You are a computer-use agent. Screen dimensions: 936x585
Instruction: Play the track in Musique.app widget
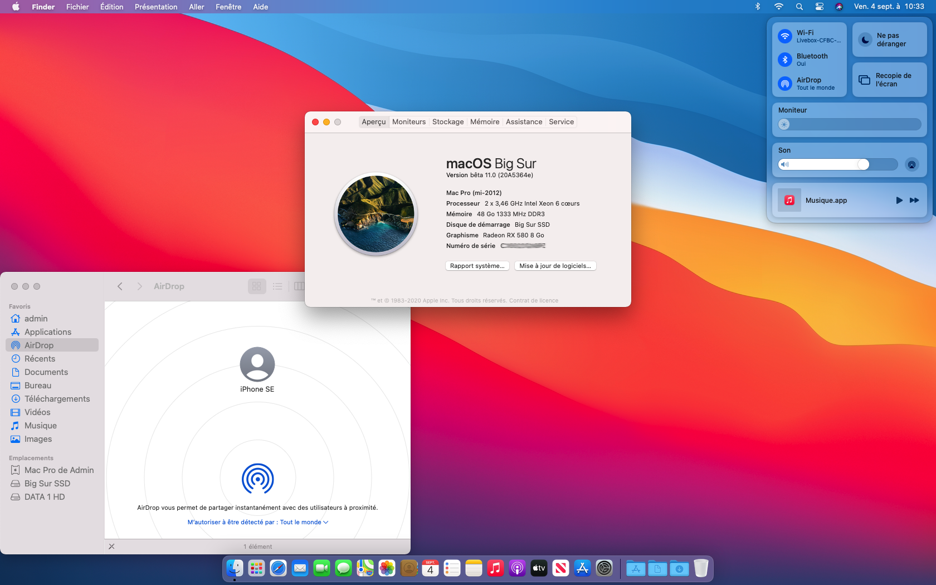click(x=899, y=200)
